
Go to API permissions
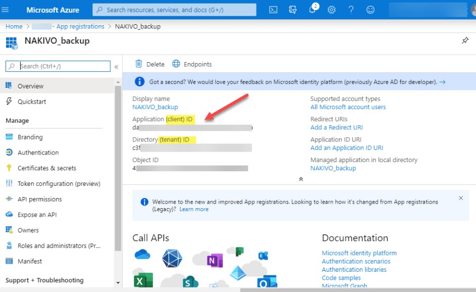click(39, 199)
